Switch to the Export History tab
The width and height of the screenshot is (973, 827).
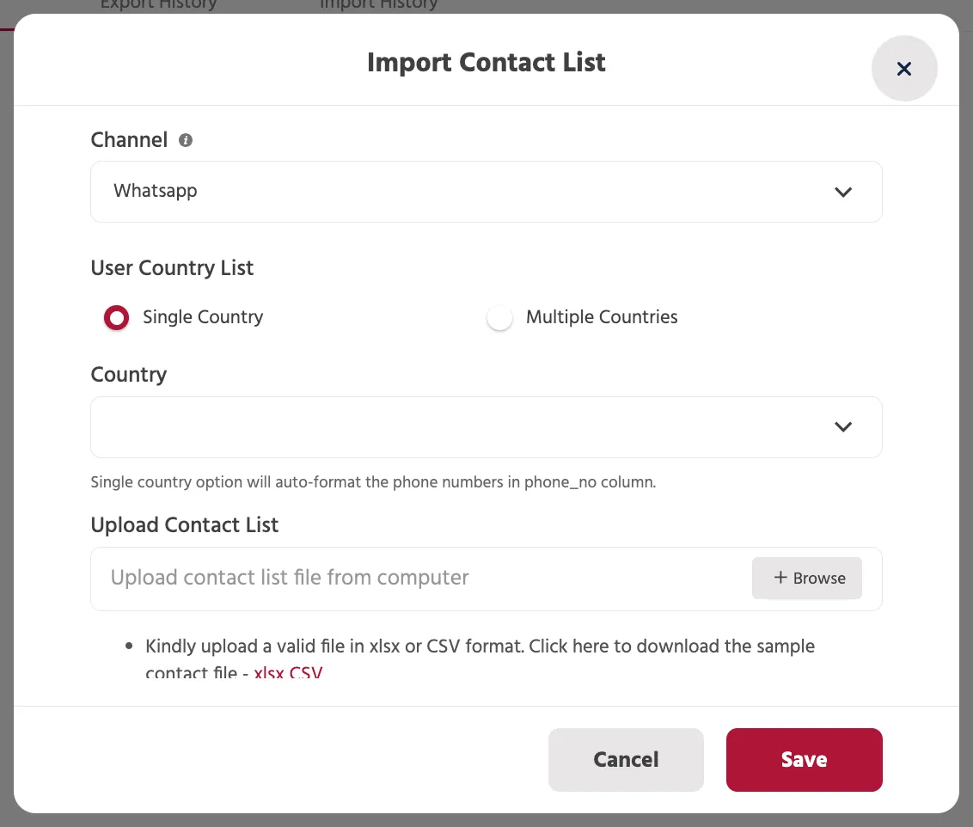coord(158,5)
